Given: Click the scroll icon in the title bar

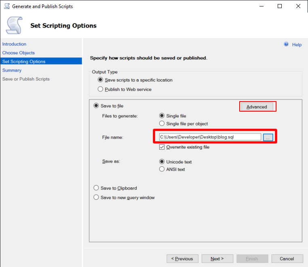Looking at the screenshot, I should 7,6.
